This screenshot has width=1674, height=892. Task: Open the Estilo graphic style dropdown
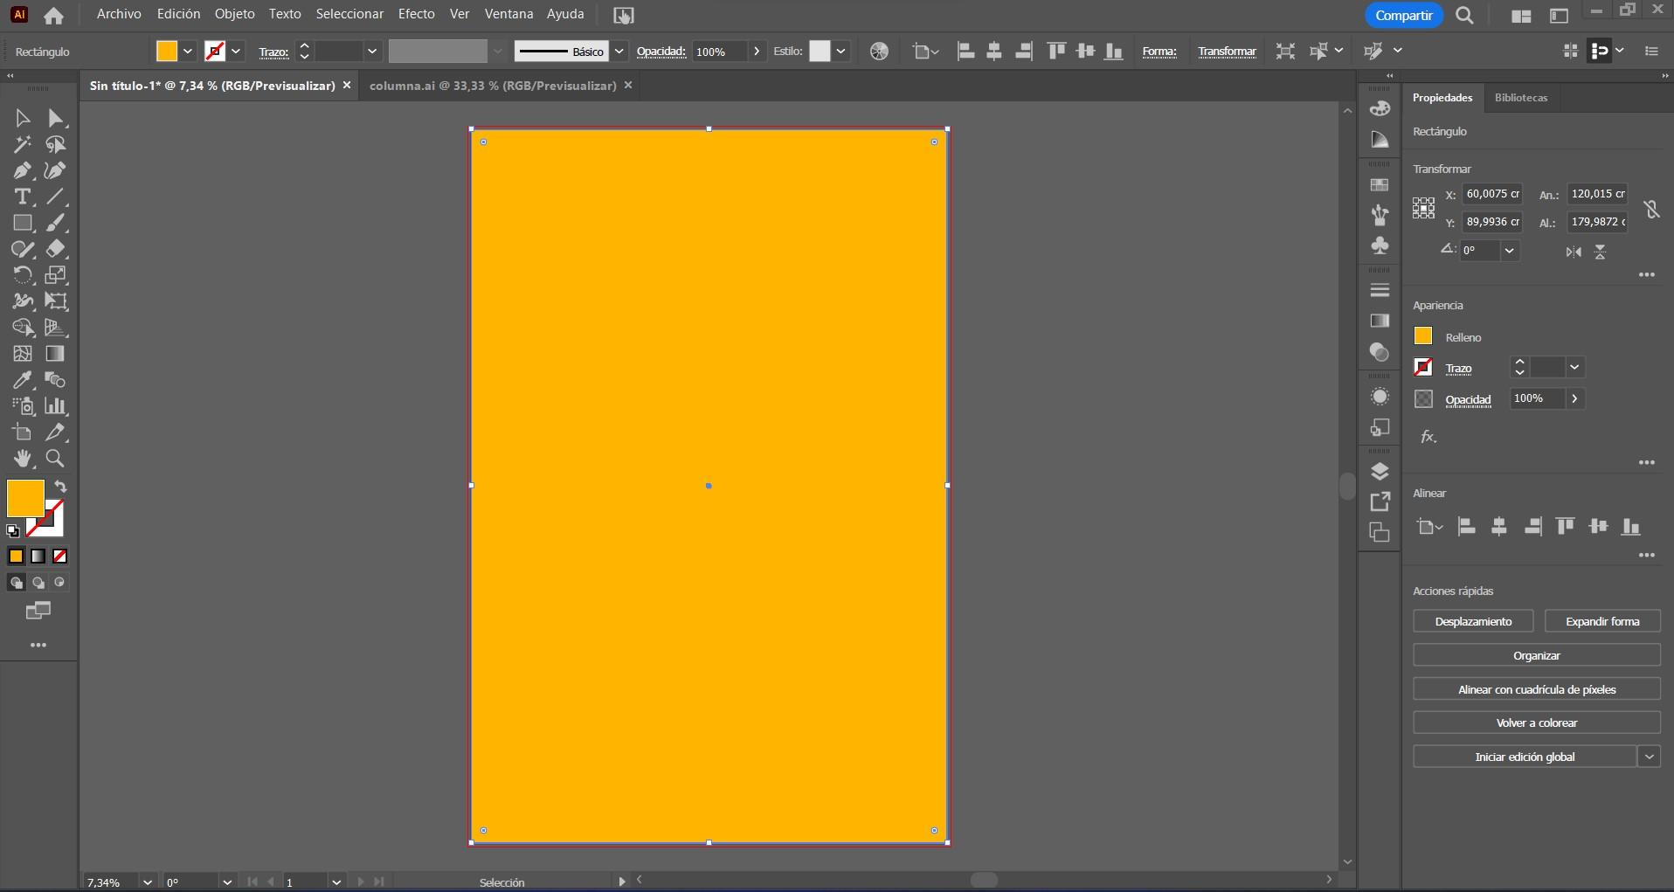(x=840, y=52)
